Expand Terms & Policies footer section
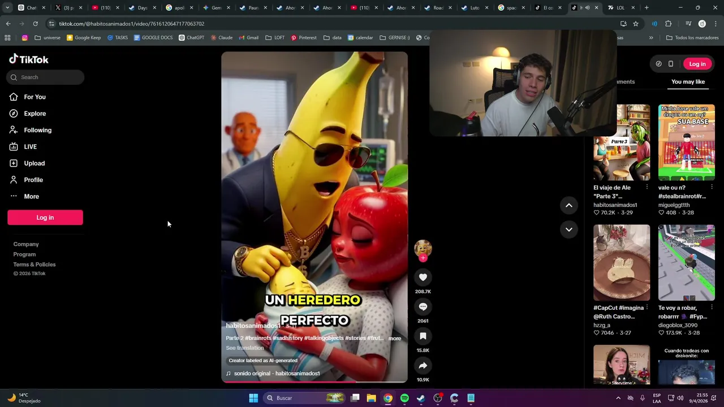724x407 pixels. (x=35, y=265)
